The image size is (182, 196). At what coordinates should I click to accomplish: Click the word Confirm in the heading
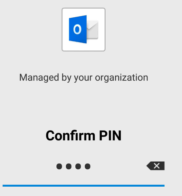pyautogui.click(x=71, y=136)
